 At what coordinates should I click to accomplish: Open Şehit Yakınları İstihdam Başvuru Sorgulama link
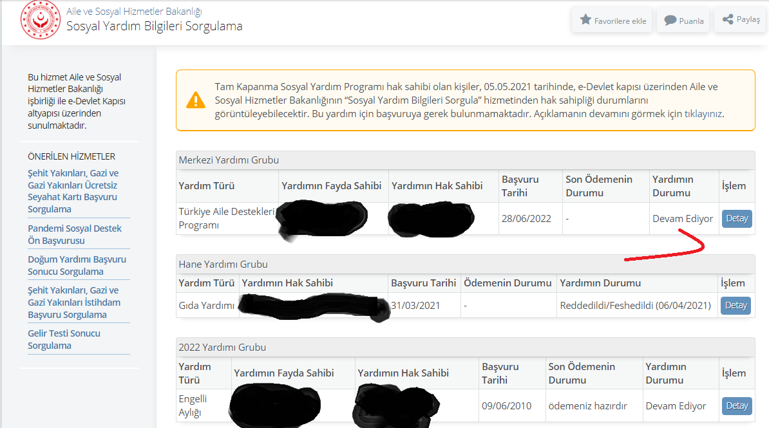(x=74, y=302)
